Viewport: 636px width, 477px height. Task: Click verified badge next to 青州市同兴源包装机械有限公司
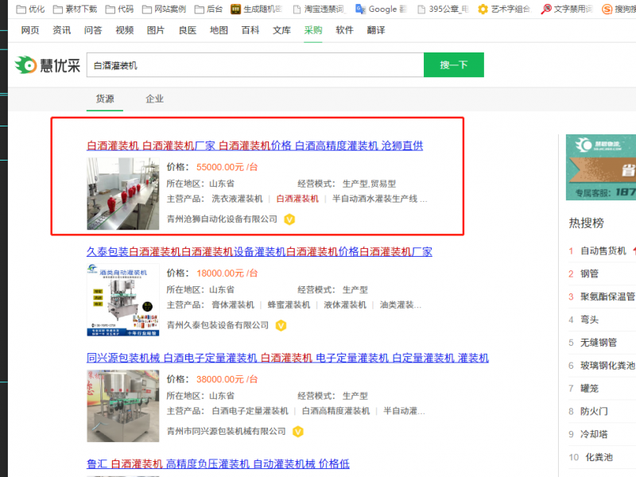point(298,432)
